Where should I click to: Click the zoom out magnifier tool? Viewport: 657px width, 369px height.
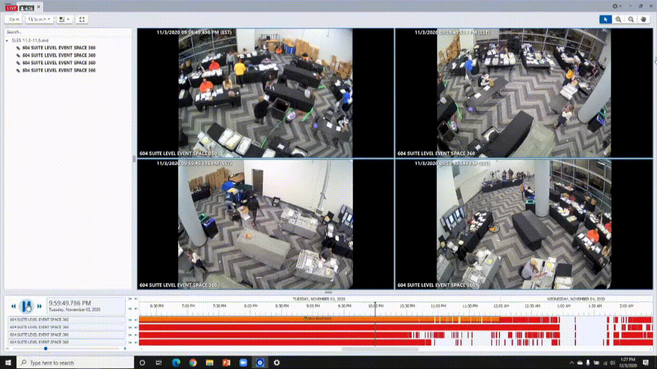(x=631, y=19)
